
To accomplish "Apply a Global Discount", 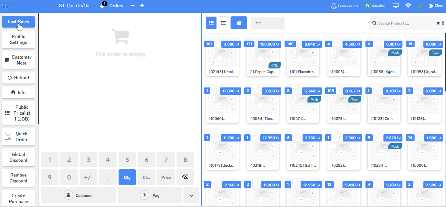I will coord(18,157).
